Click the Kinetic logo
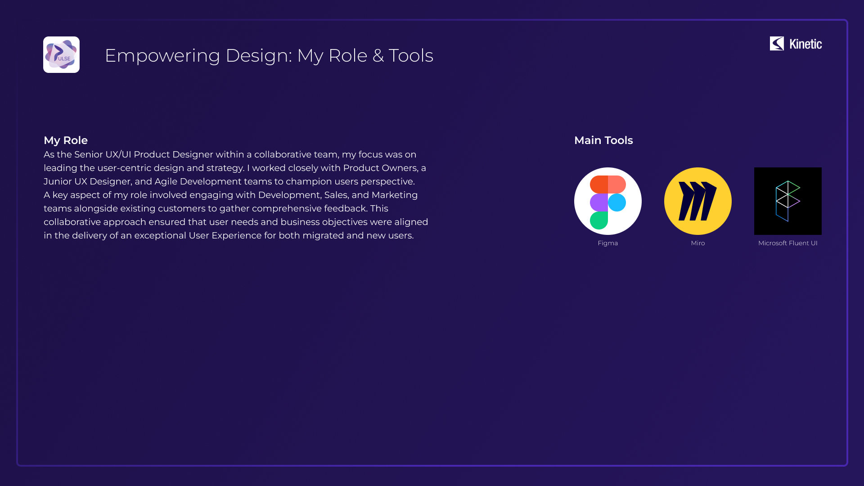 click(796, 44)
